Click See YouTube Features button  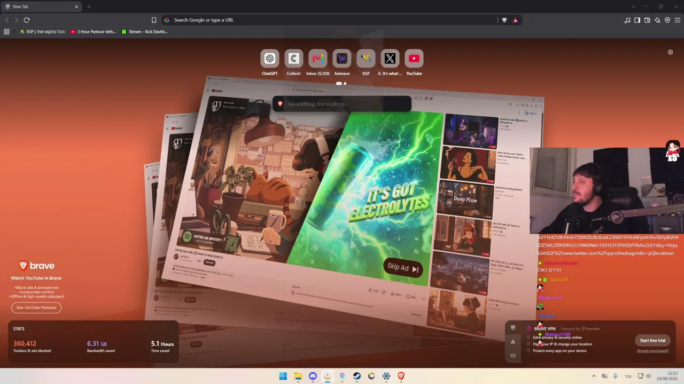[36, 308]
